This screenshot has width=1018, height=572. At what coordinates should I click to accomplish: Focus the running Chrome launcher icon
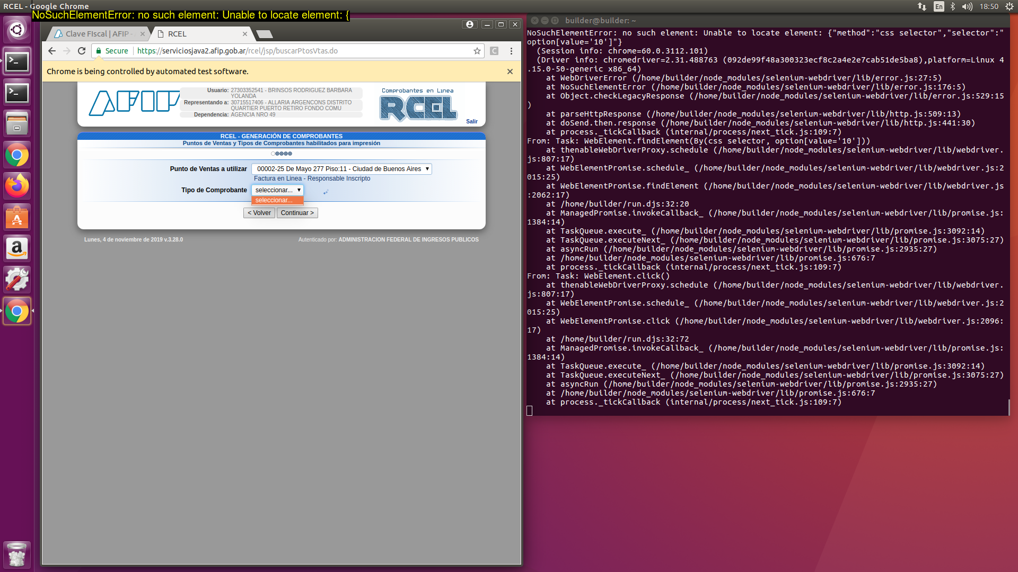[17, 311]
